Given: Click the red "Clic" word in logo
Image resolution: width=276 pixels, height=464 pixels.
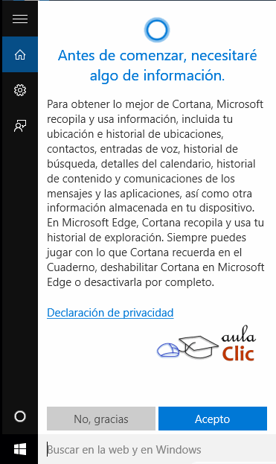Looking at the screenshot, I should pyautogui.click(x=238, y=354).
